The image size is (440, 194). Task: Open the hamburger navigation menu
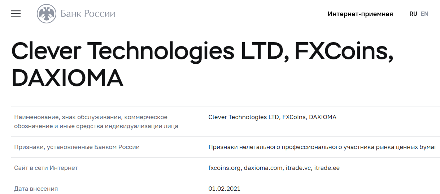[x=16, y=14]
